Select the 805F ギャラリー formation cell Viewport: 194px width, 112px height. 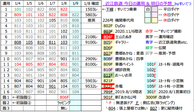(x=108, y=42)
